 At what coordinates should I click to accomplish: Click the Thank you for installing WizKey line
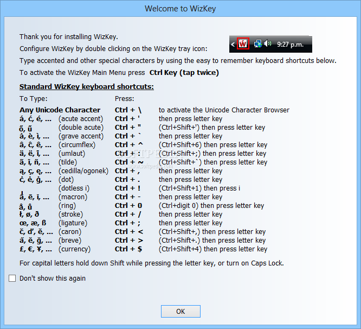[69, 37]
